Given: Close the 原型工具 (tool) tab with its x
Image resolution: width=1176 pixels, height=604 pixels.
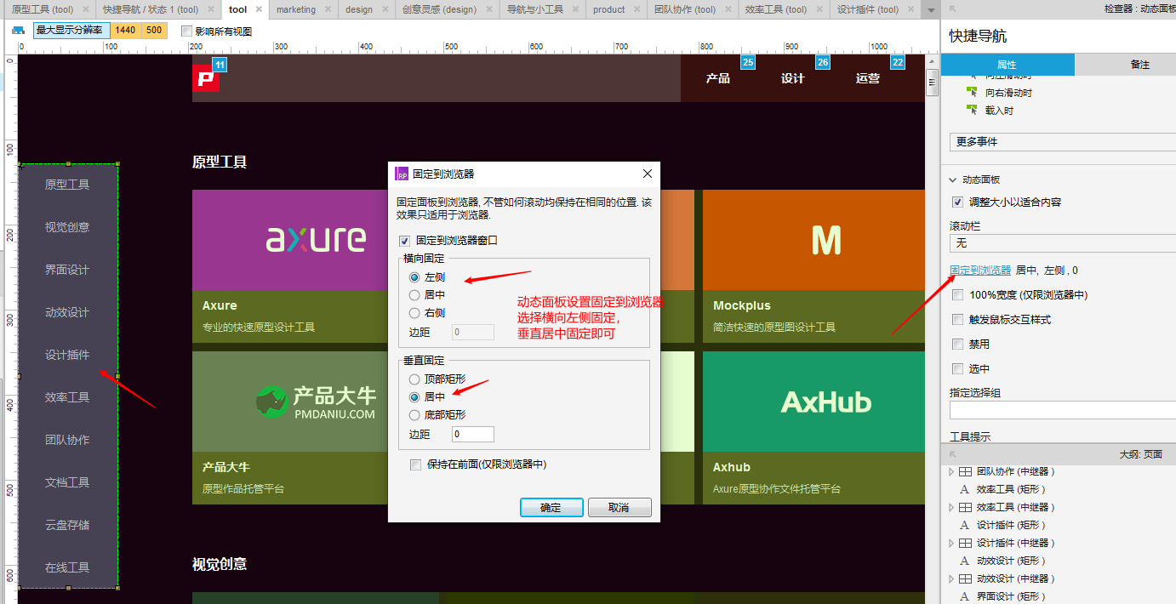Looking at the screenshot, I should click(86, 10).
